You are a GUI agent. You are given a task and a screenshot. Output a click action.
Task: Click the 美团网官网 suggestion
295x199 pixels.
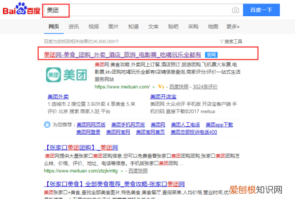(118, 132)
